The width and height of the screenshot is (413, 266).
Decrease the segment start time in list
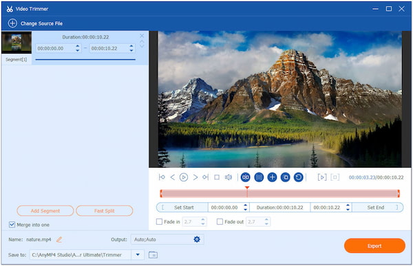click(x=77, y=50)
